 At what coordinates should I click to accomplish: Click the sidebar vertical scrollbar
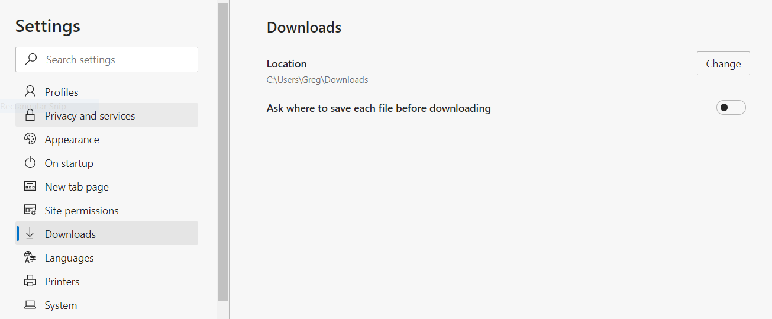point(222,152)
